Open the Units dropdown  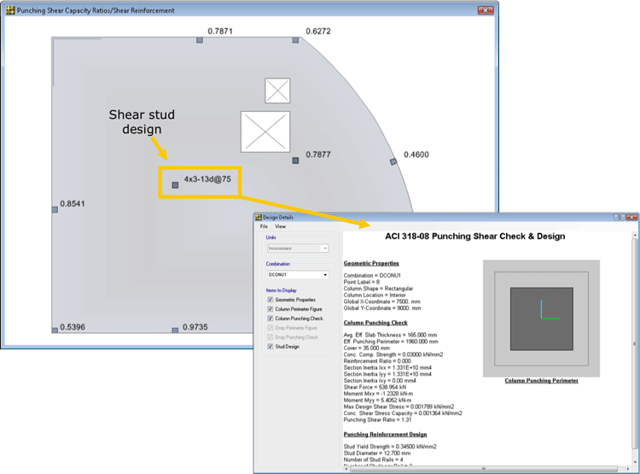(298, 248)
